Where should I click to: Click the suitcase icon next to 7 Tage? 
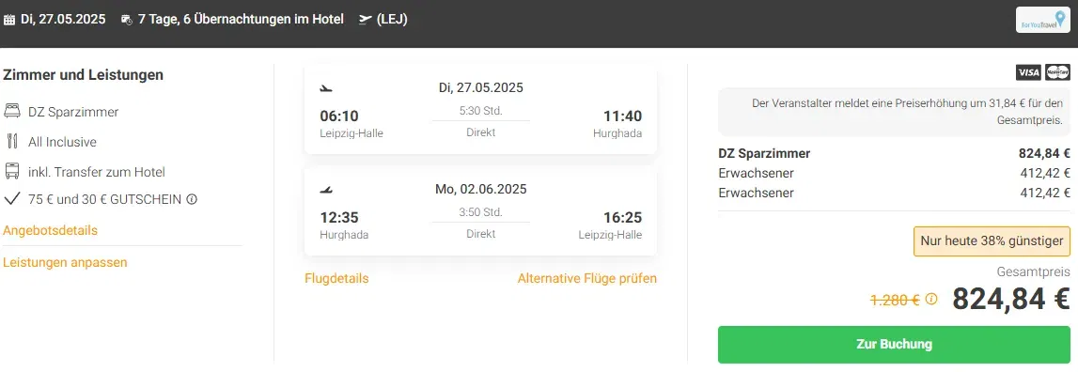[x=127, y=20]
